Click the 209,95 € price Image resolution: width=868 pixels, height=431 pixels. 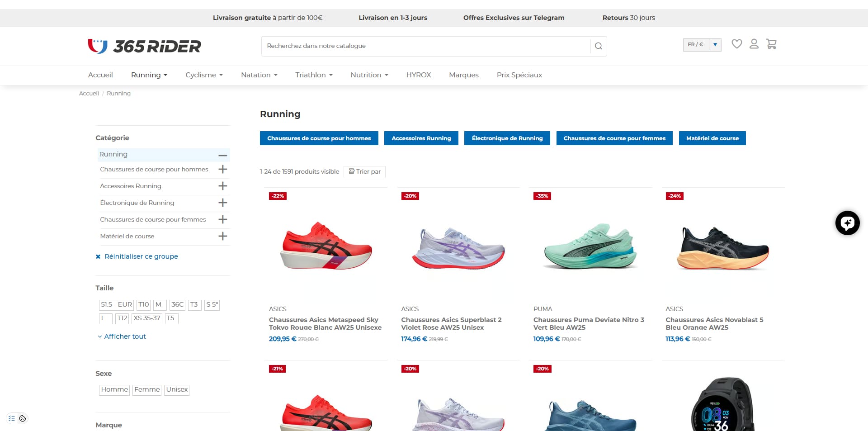283,339
